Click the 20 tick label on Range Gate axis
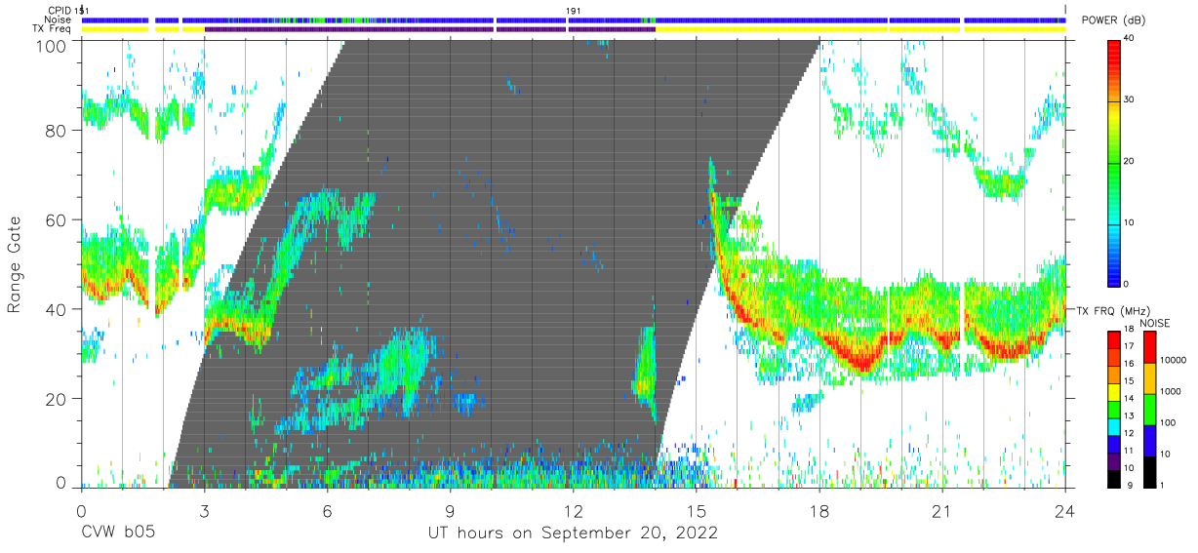 (x=57, y=398)
